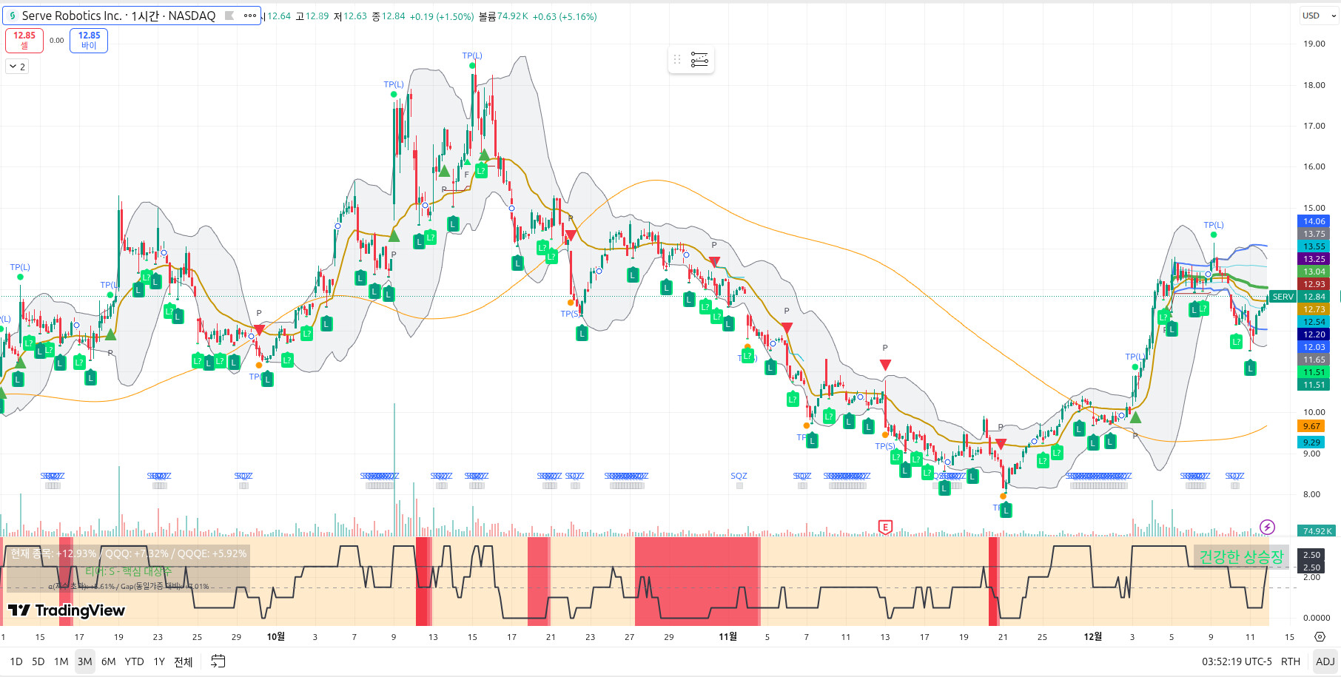Select the 5D time range
This screenshot has width=1341, height=677.
click(38, 661)
